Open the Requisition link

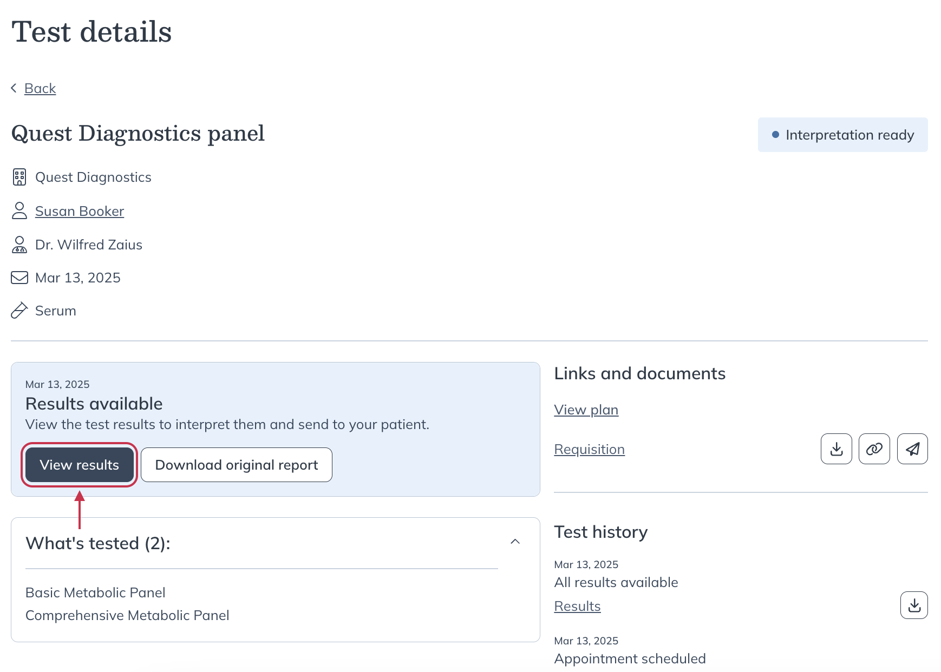pyautogui.click(x=589, y=449)
